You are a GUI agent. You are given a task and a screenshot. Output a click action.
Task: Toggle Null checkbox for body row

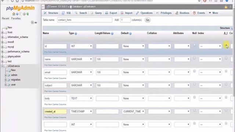click(194, 97)
